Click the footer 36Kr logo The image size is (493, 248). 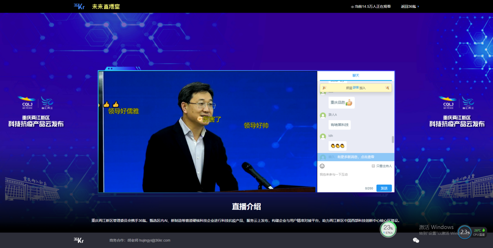point(79,240)
